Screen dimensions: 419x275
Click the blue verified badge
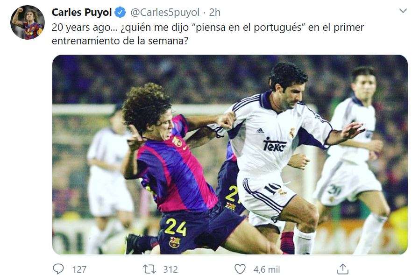point(120,12)
